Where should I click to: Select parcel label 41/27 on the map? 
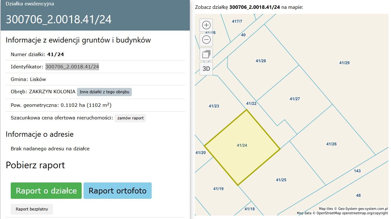(295, 99)
